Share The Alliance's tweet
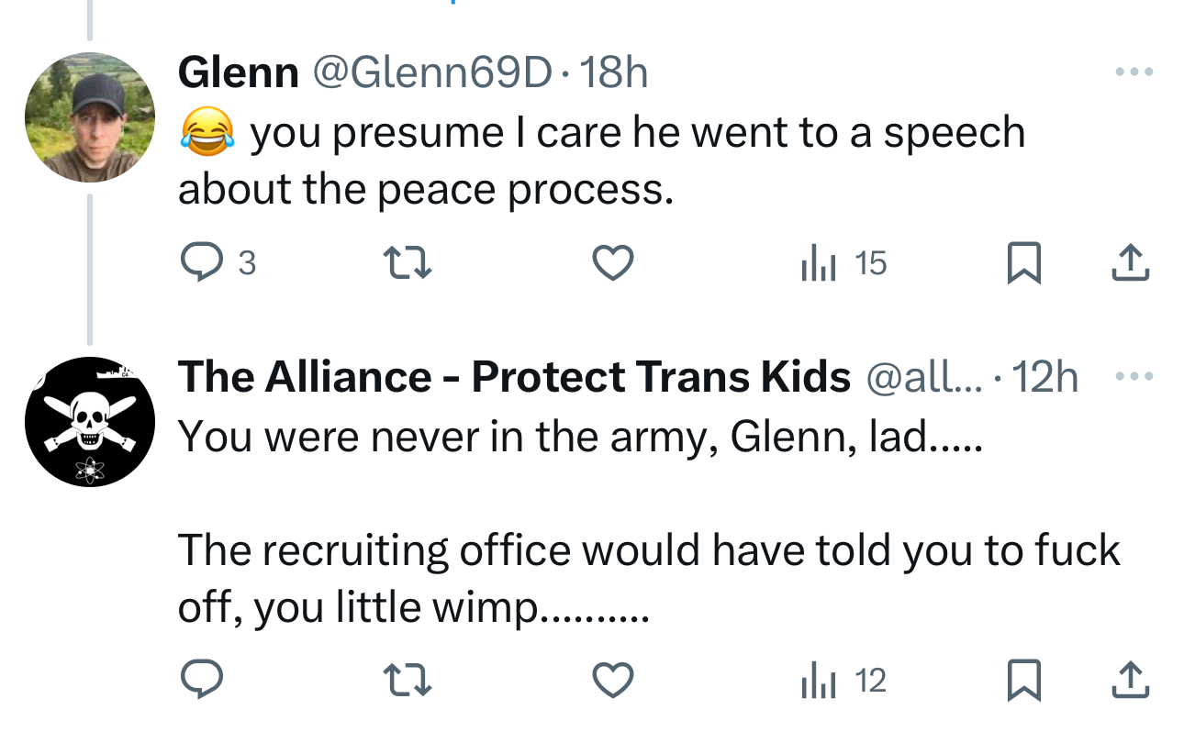The height and width of the screenshot is (732, 1184). [x=1130, y=681]
